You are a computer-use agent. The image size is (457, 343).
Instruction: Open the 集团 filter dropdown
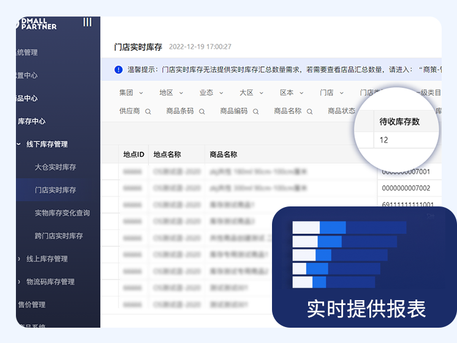tap(131, 93)
